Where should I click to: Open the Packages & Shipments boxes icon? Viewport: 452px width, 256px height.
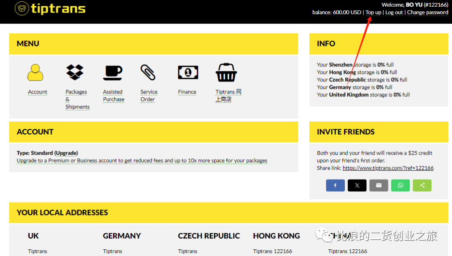75,72
